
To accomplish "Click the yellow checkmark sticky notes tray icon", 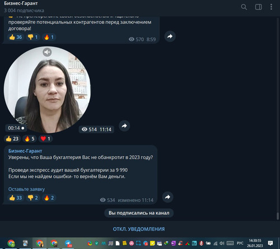I will click(152, 243).
